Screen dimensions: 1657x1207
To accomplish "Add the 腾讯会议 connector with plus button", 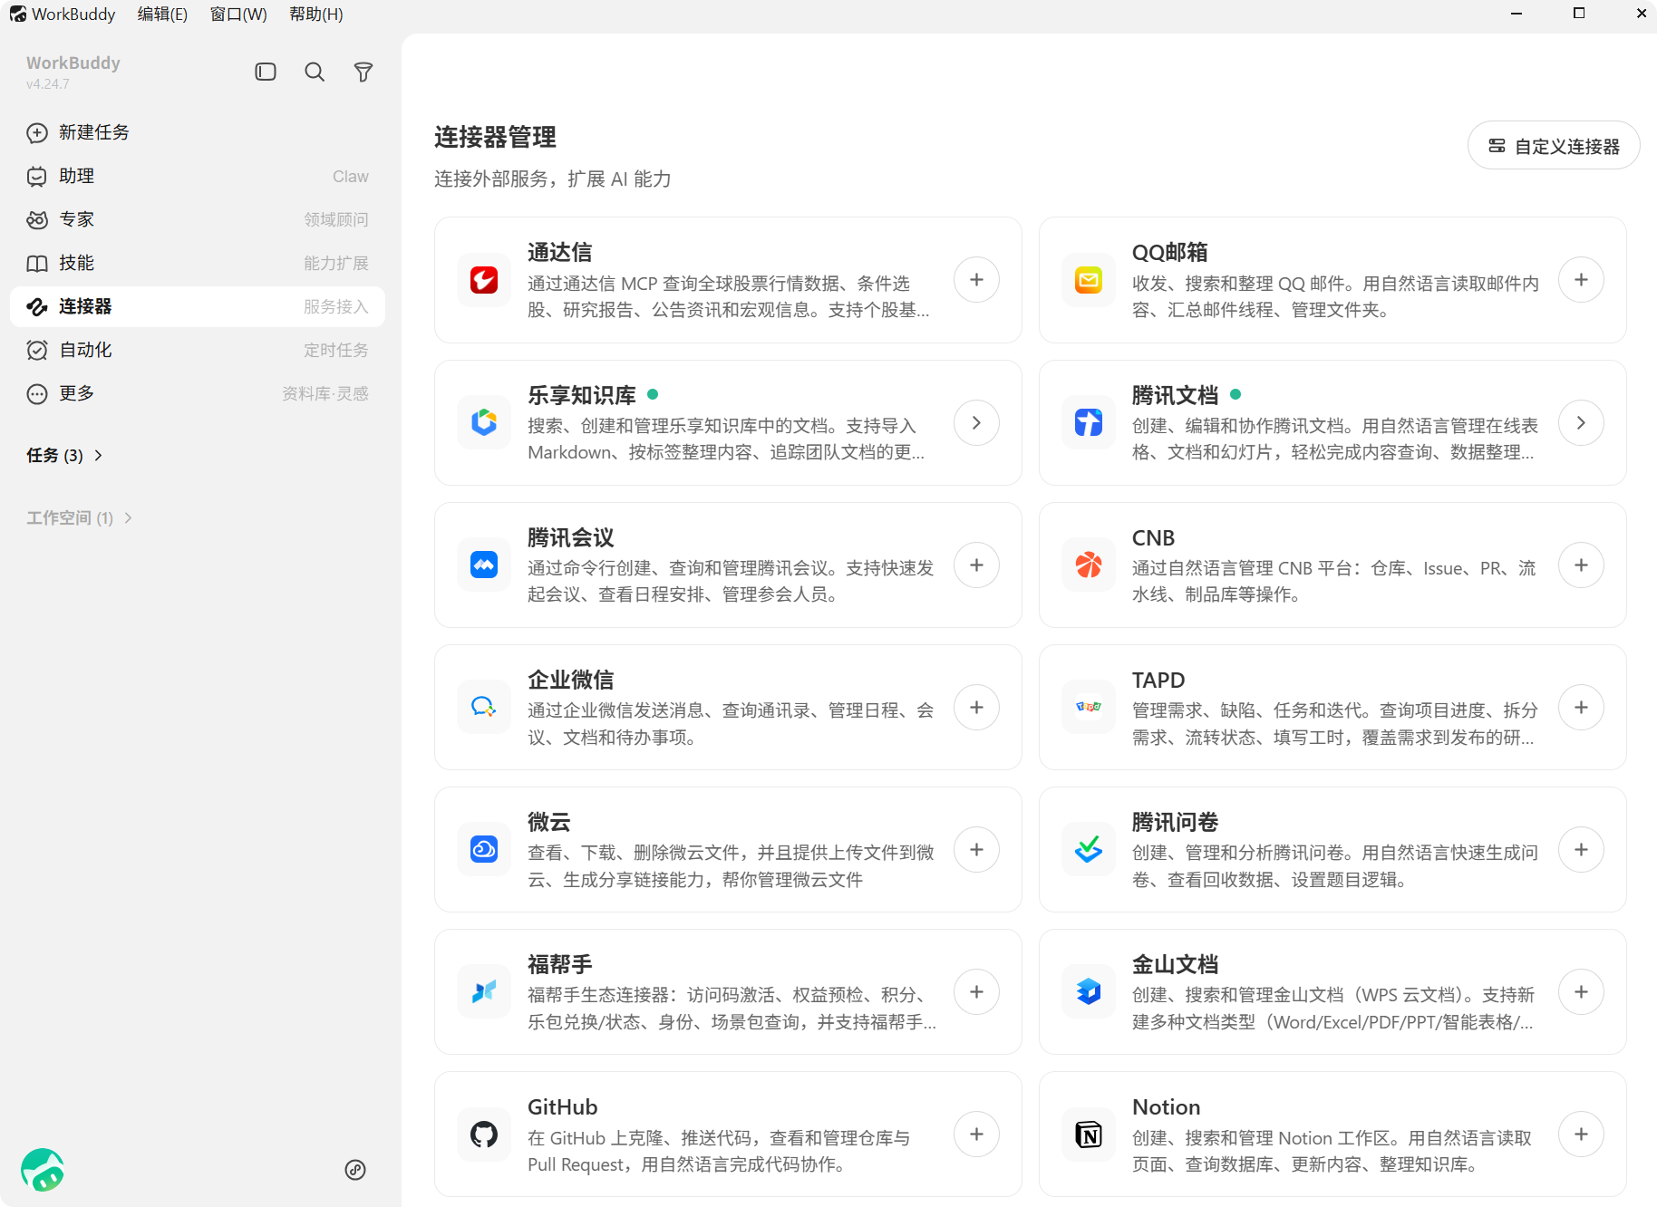I will 976,565.
